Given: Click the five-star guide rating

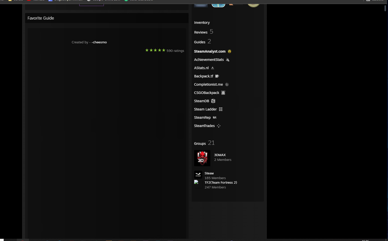Looking at the screenshot, I should point(155,50).
